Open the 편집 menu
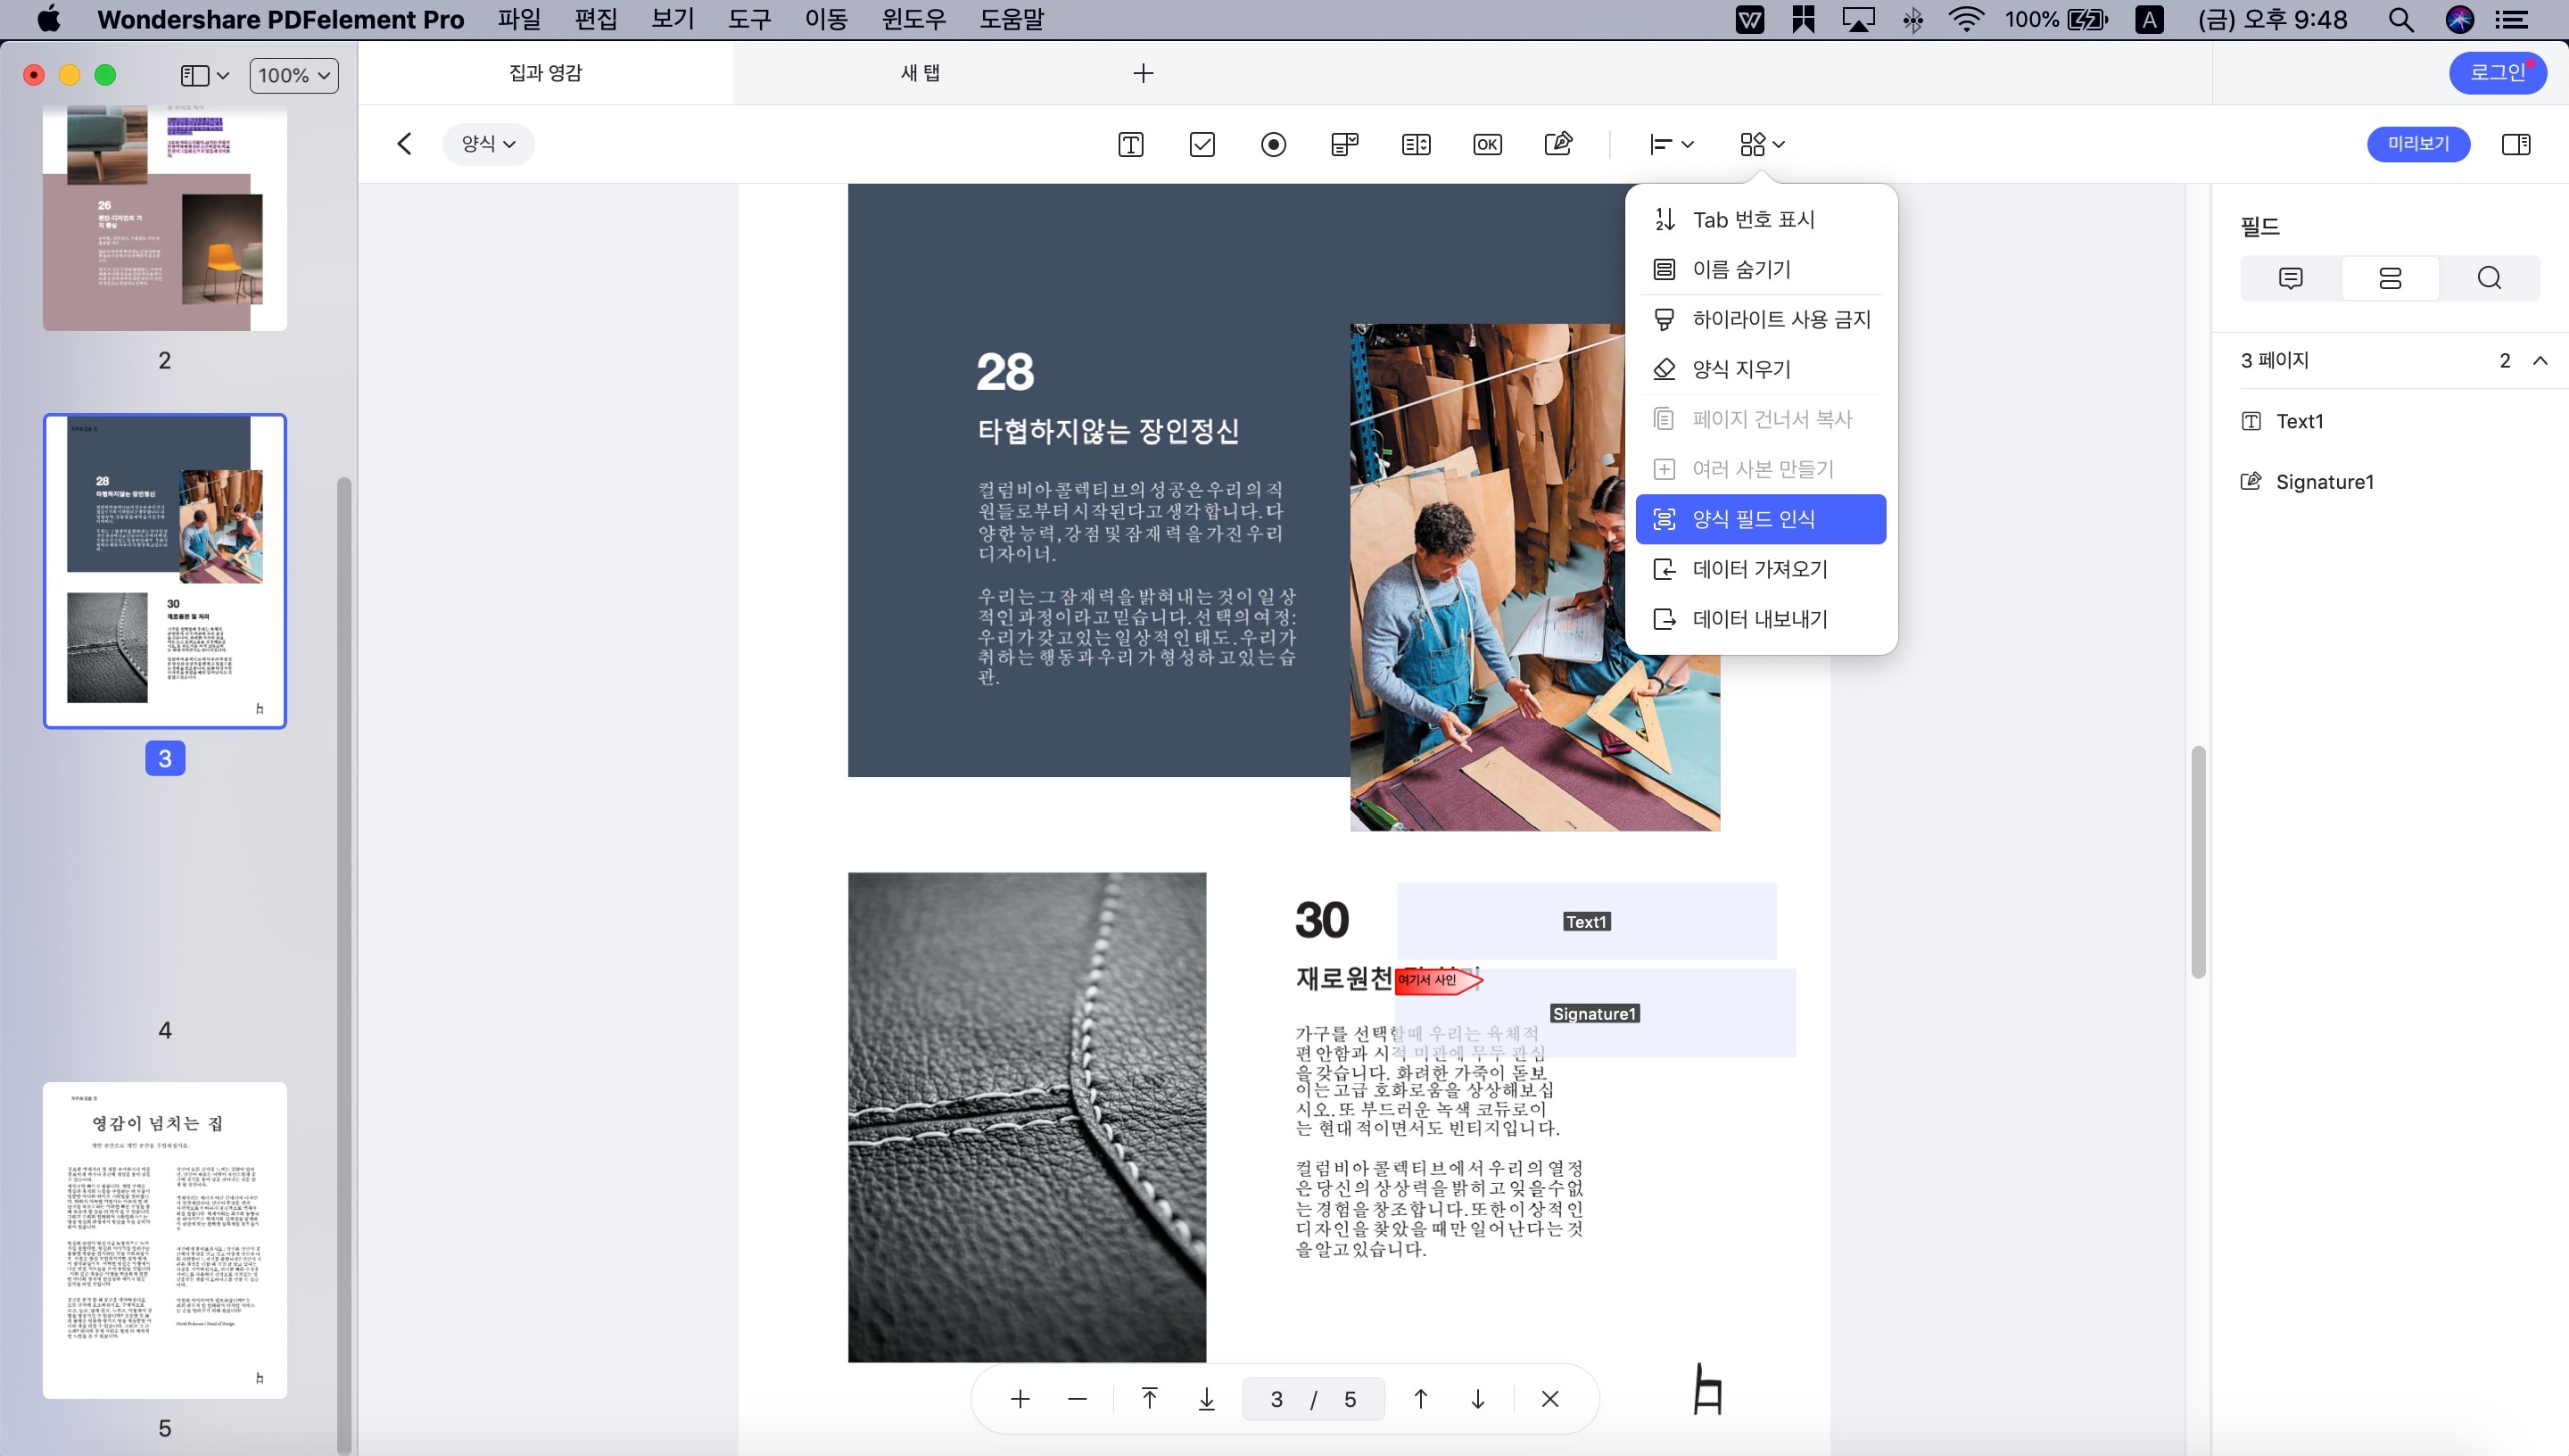This screenshot has height=1456, width=2569. pos(596,19)
